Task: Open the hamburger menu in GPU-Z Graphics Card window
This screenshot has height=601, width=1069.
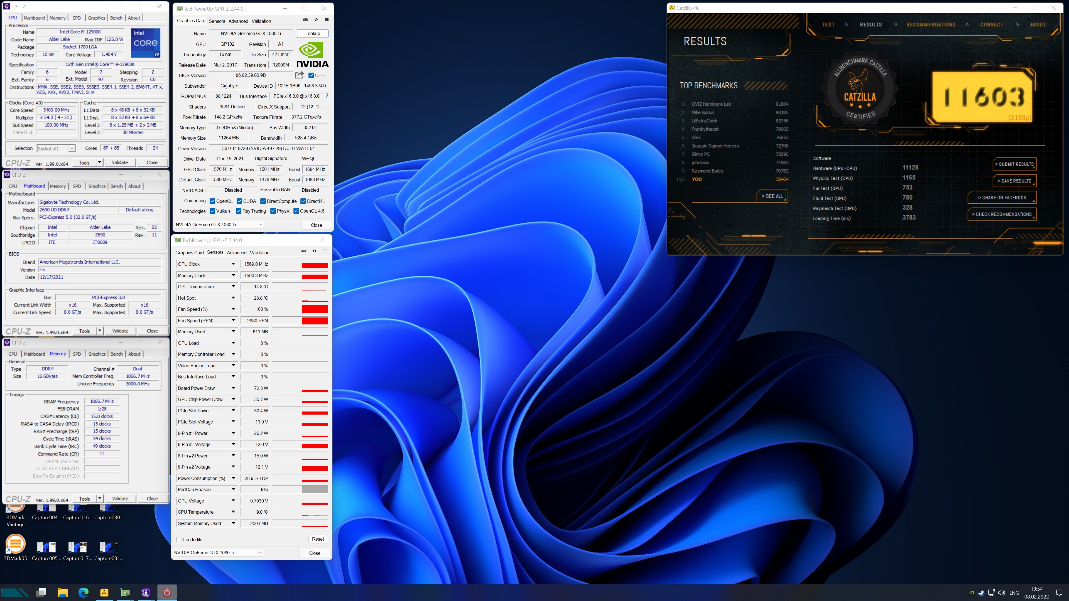Action: click(x=327, y=19)
